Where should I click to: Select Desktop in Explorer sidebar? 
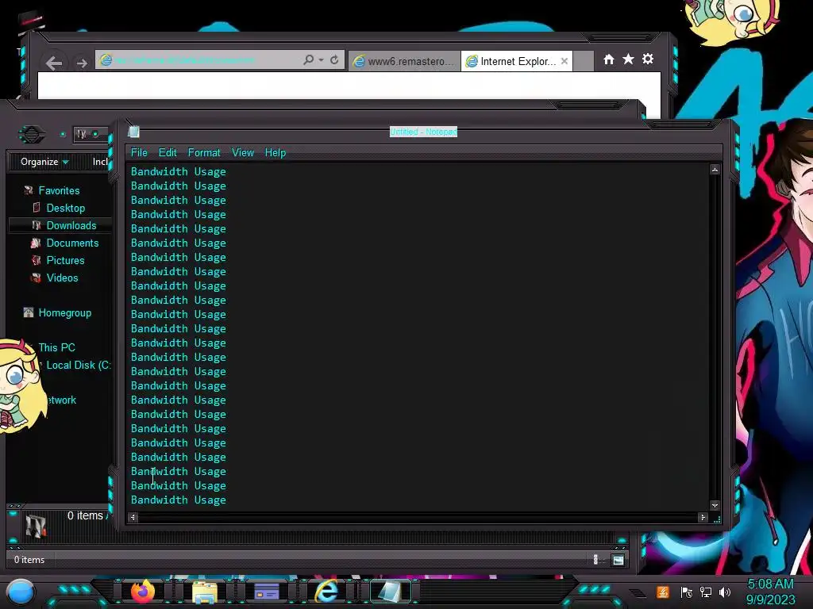pos(66,209)
